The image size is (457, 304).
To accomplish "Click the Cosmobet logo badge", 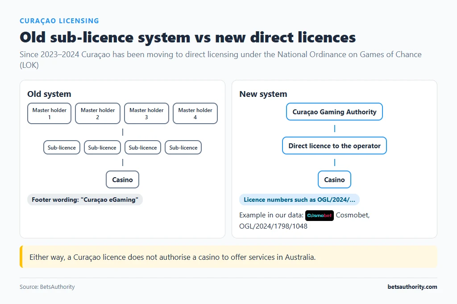I will 320,216.
